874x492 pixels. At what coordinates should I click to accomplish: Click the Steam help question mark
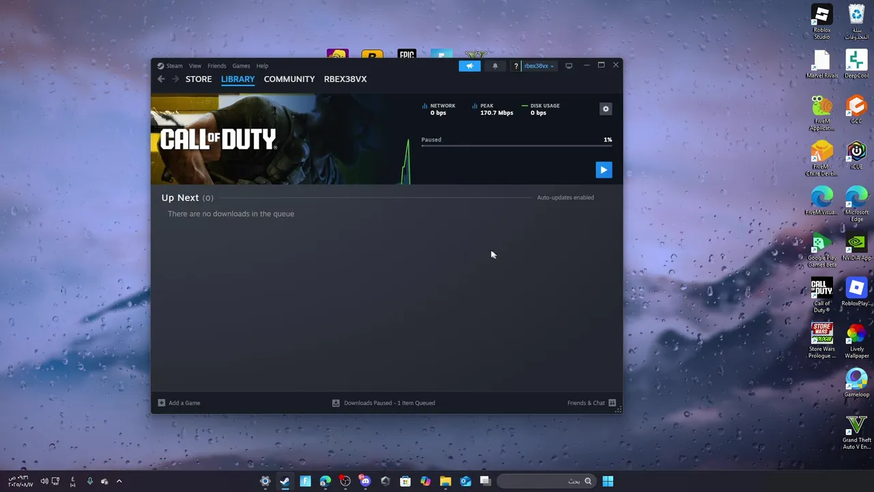click(516, 66)
